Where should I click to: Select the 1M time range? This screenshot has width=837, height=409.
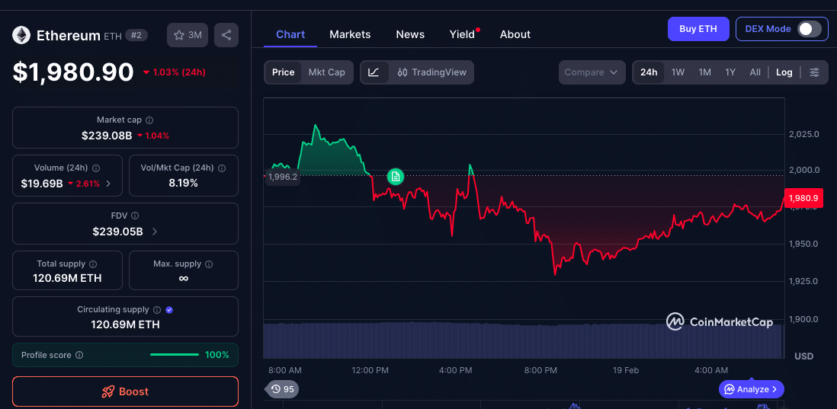[704, 72]
